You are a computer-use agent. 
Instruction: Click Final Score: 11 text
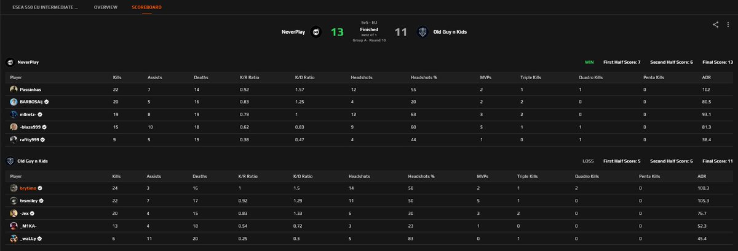click(718, 161)
